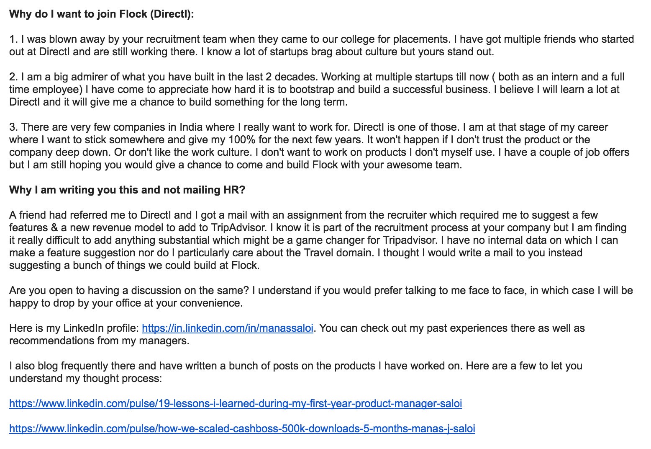The width and height of the screenshot is (651, 449).
Task: Click the phrase 'recommendations from my managers'
Action: coord(99,341)
